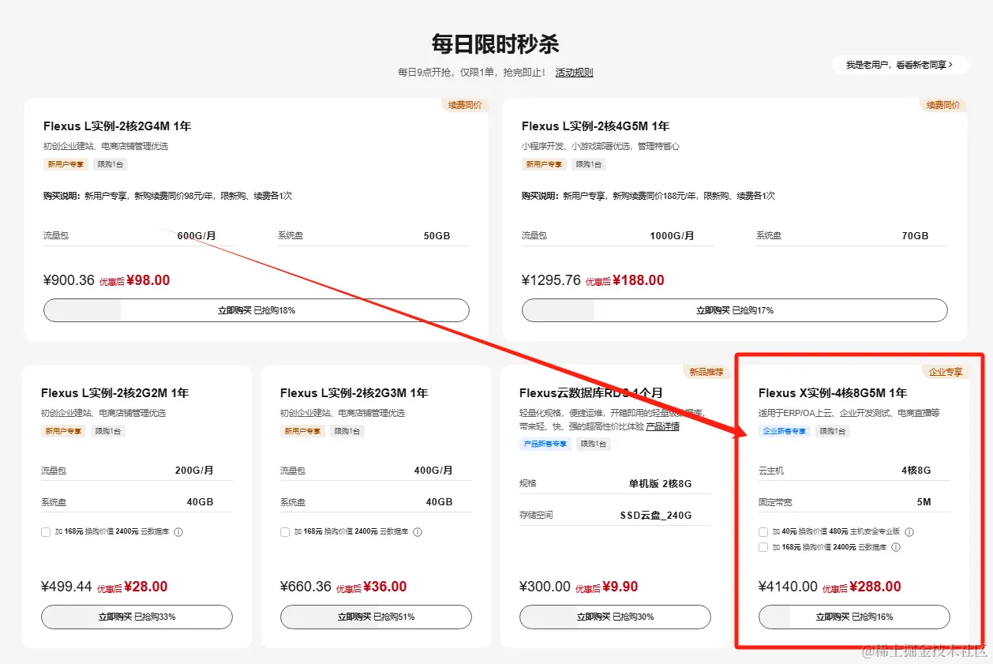The width and height of the screenshot is (993, 664).
Task: Click 新品推荐 badge on RDS card
Action: tap(706, 372)
